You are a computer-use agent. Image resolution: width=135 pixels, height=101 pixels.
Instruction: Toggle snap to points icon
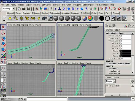[110, 9]
